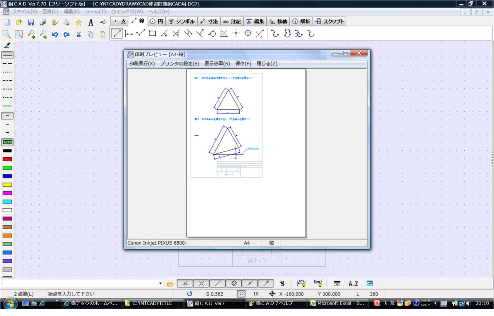Select the rectangle drawing tool icon

click(x=153, y=34)
